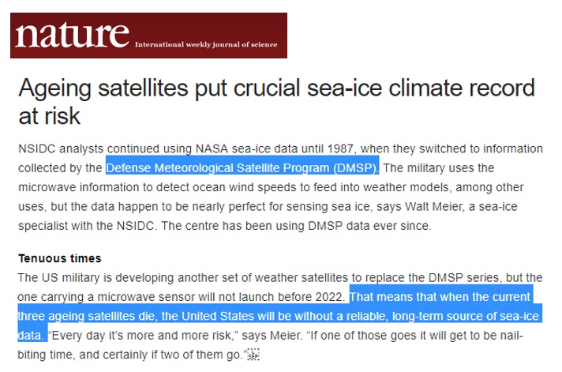Click the "International weekly journal of science" tagline

[x=206, y=44]
